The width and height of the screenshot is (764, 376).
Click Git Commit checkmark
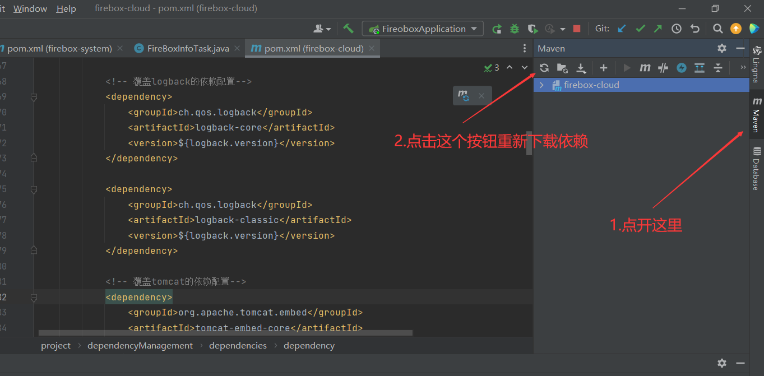pyautogui.click(x=640, y=29)
